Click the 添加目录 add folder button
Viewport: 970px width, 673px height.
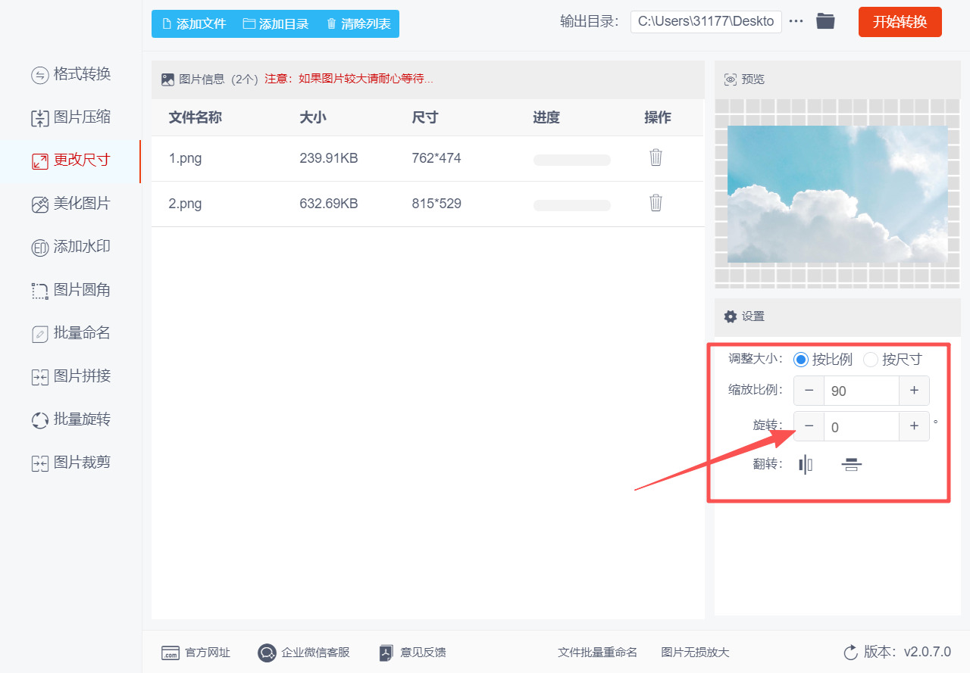click(x=276, y=23)
